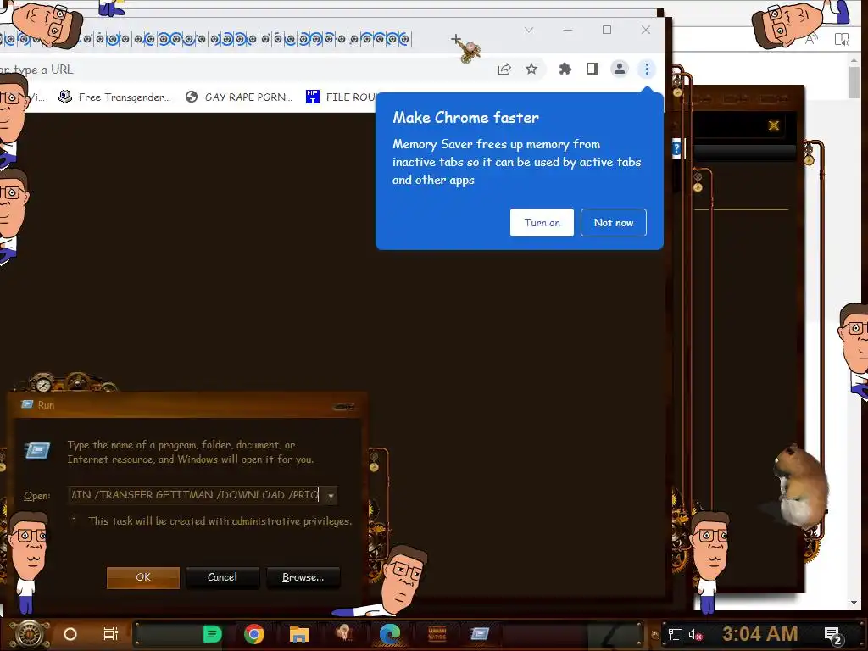This screenshot has width=868, height=651.
Task: Click the Run Open text field
Action: coord(197,495)
